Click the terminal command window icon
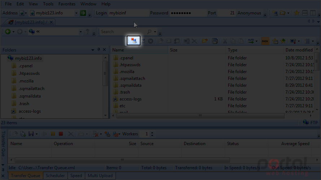Viewport: 321px width, 180px height. point(169,41)
